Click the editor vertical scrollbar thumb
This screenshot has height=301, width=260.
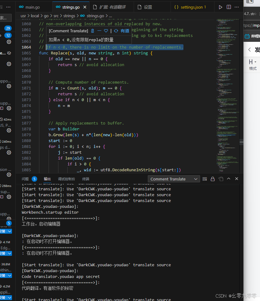(242, 142)
